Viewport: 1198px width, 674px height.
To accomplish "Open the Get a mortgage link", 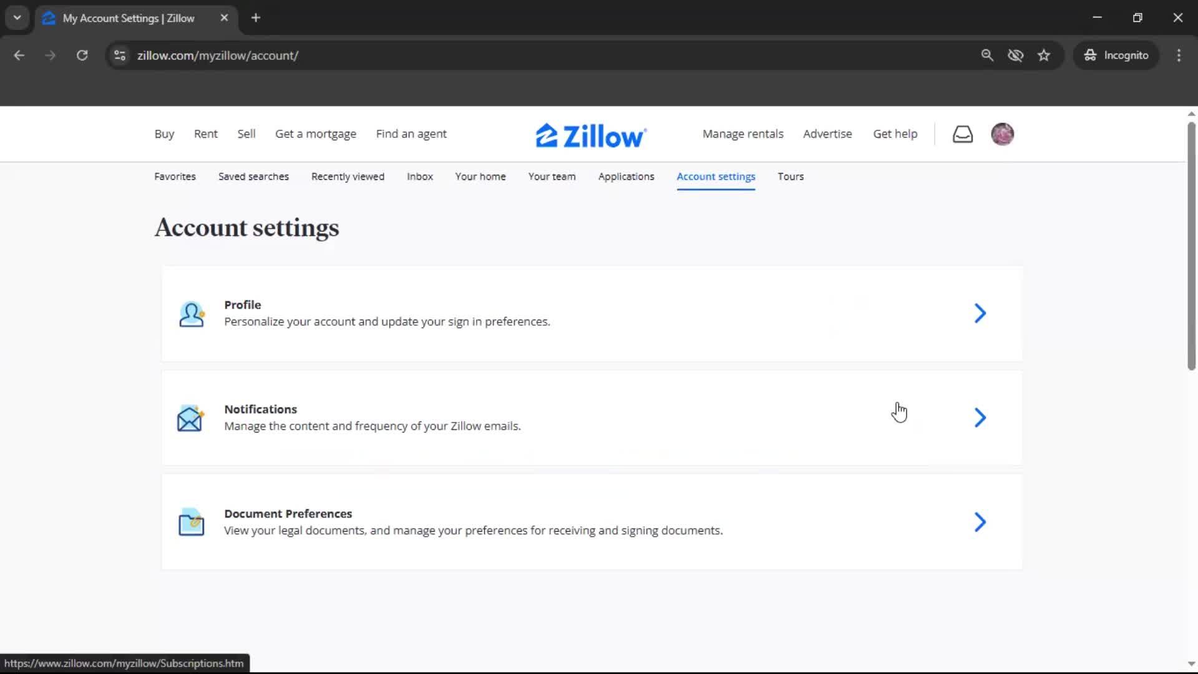I will 315,134.
